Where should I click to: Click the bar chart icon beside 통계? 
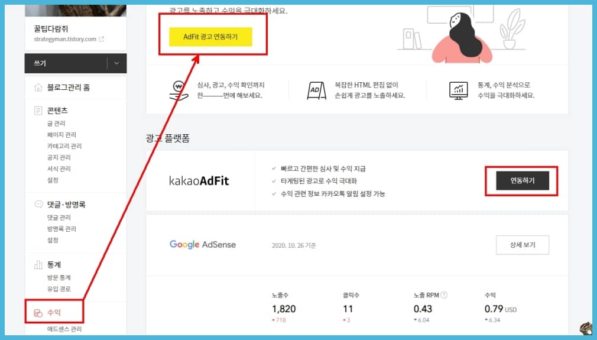tap(38, 265)
